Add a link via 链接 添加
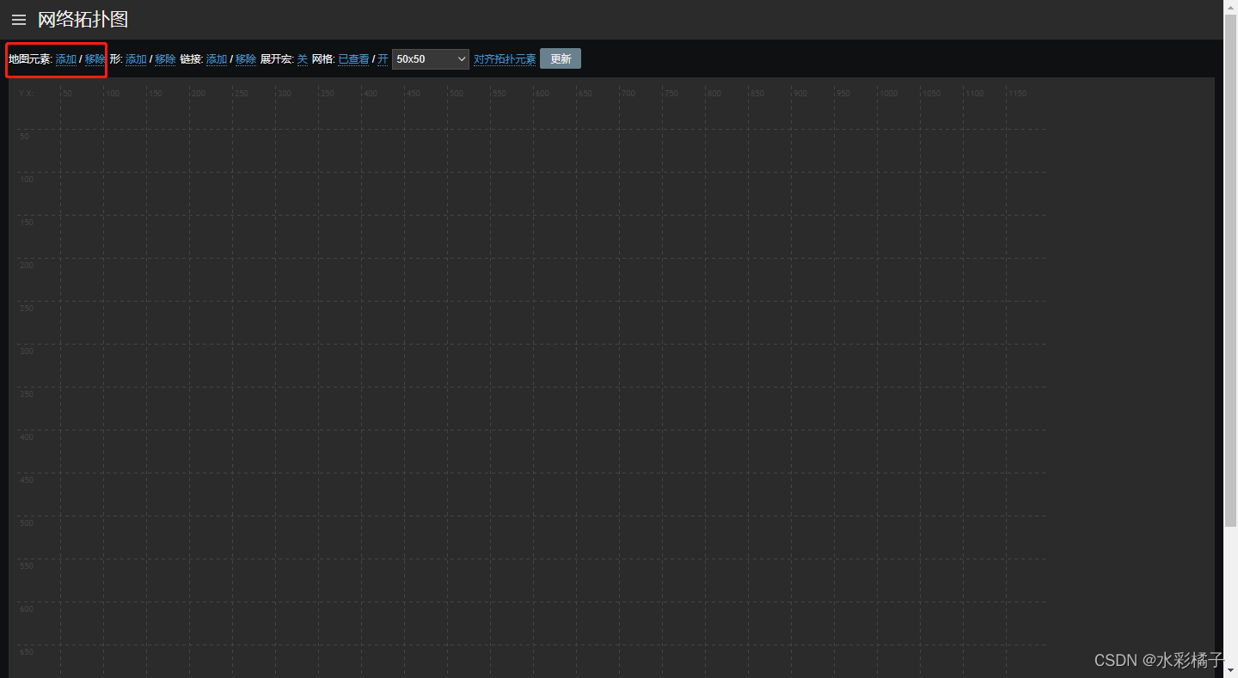1238x678 pixels. pyautogui.click(x=217, y=59)
